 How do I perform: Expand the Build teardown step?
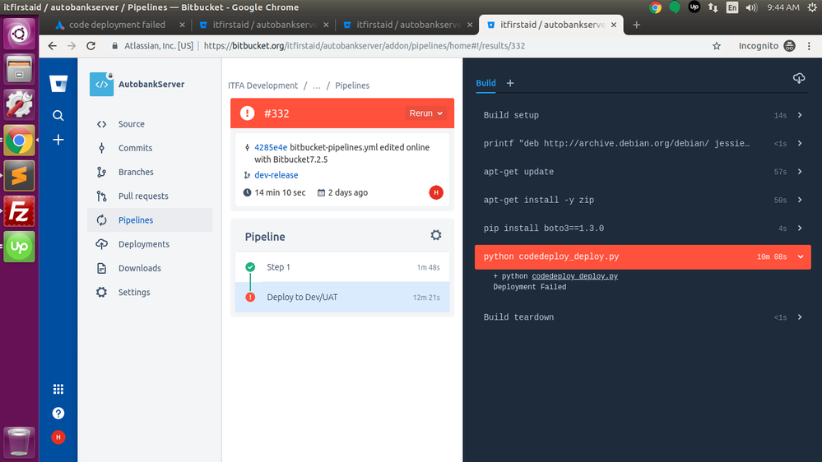643,317
